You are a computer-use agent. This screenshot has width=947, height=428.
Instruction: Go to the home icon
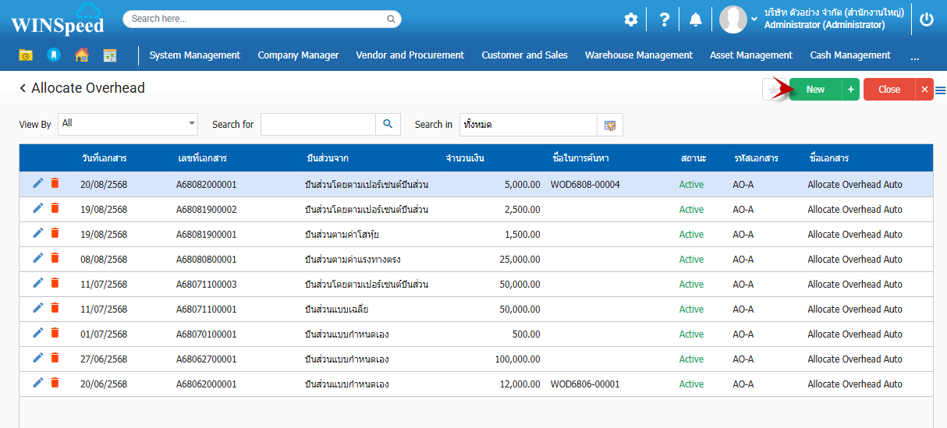tap(82, 55)
